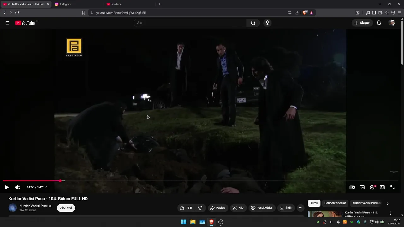Screen dimensions: 404x227
Task: View site information icon
Action: [92, 13]
